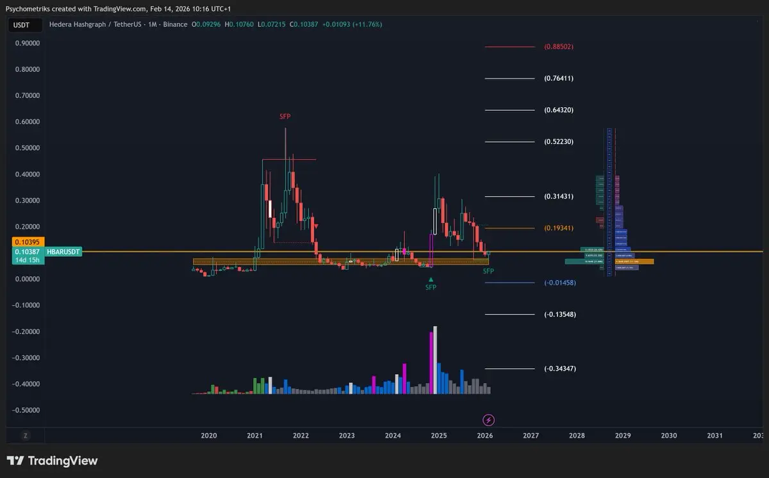
Task: Click the L0.07215 low value in header
Action: (272, 24)
